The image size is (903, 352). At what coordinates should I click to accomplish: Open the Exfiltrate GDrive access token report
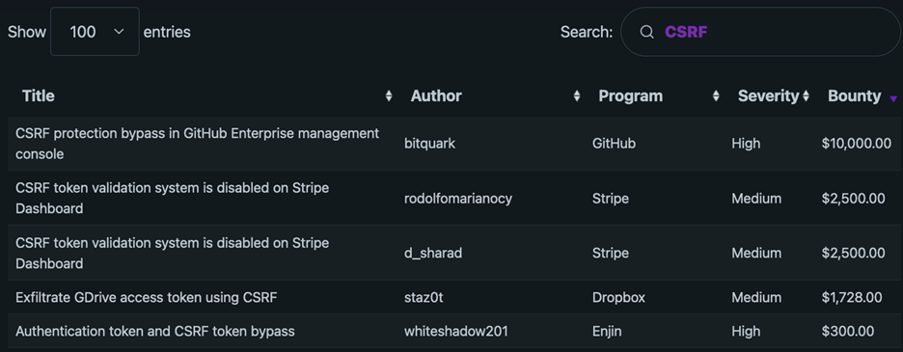coord(147,298)
